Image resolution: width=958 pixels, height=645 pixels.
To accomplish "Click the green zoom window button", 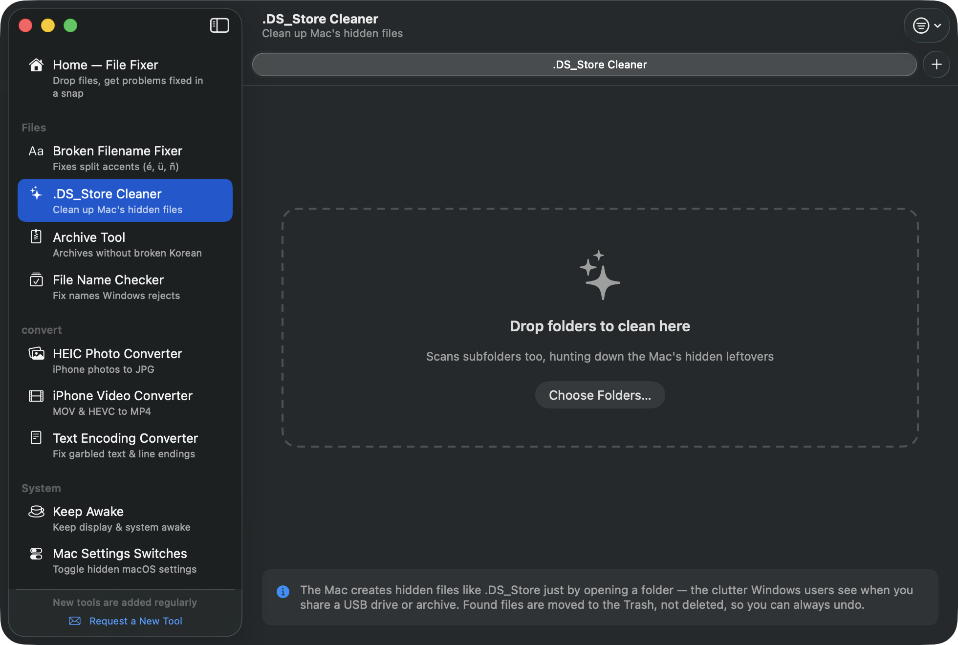I will point(70,25).
